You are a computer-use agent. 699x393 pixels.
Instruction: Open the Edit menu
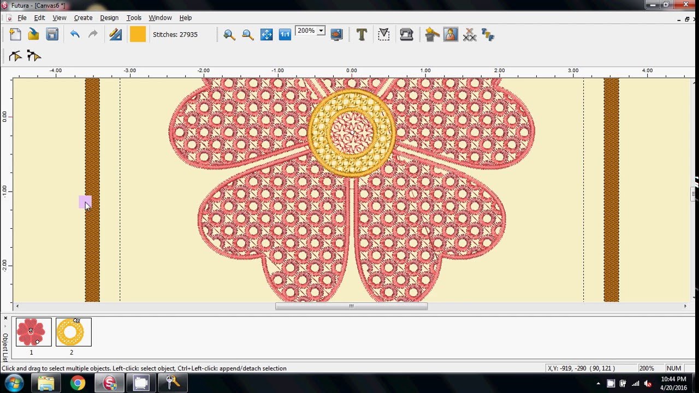pyautogui.click(x=39, y=18)
